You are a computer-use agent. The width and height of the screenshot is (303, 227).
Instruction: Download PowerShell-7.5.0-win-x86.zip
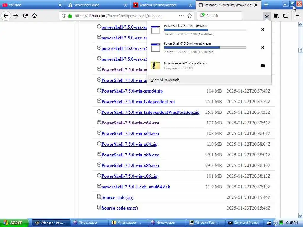129,176
